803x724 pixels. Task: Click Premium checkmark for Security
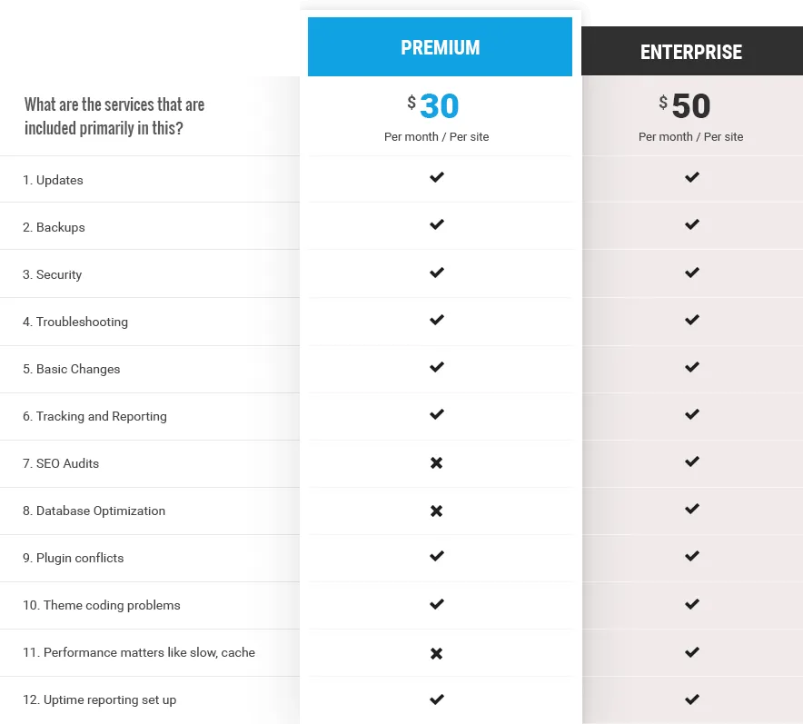(437, 273)
